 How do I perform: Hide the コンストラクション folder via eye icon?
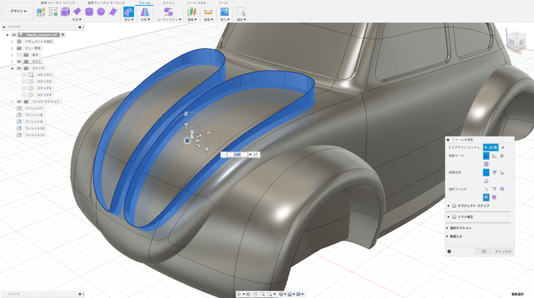pos(19,101)
